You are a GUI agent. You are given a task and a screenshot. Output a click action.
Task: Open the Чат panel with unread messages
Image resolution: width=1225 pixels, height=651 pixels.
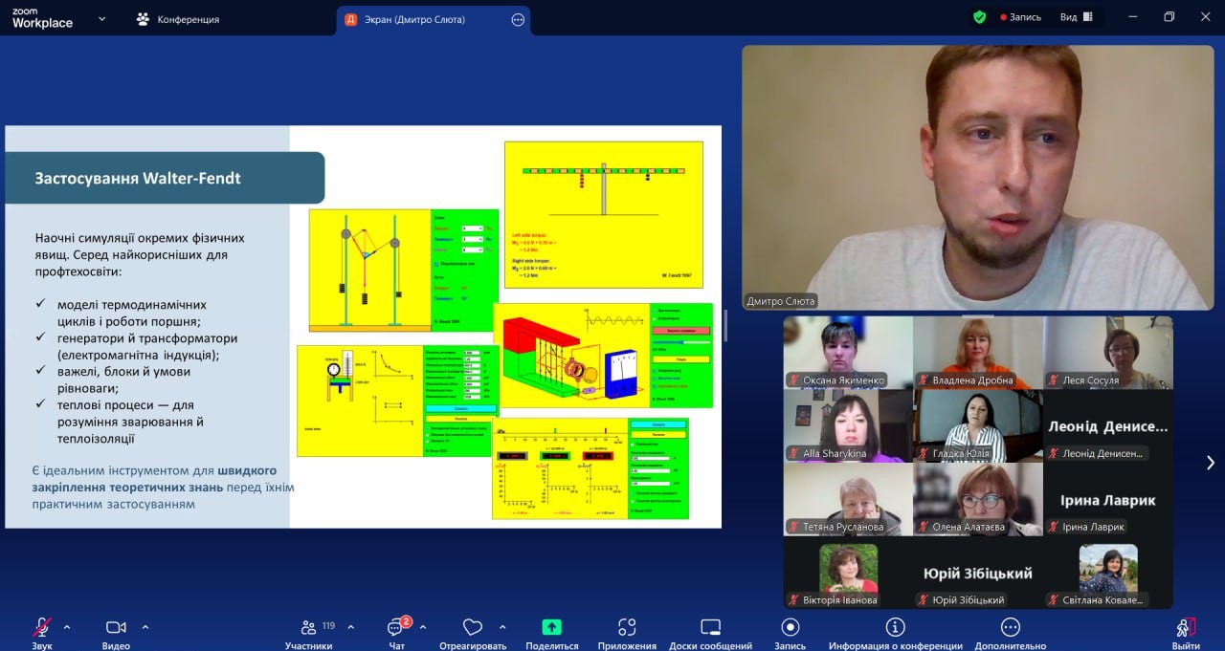point(396,628)
